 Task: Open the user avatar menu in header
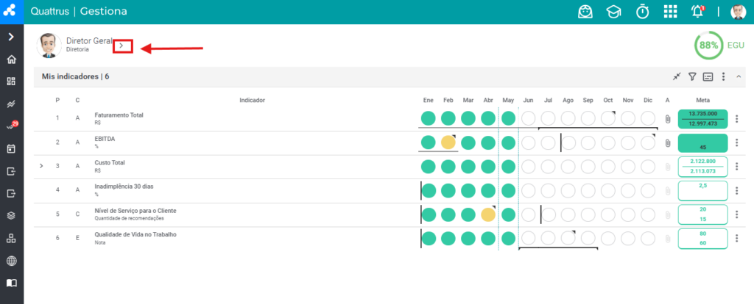(x=738, y=12)
